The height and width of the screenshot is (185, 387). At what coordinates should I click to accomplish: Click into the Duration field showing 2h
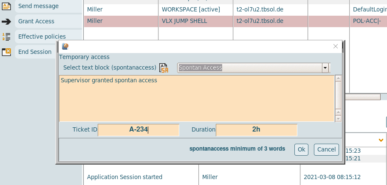point(256,130)
